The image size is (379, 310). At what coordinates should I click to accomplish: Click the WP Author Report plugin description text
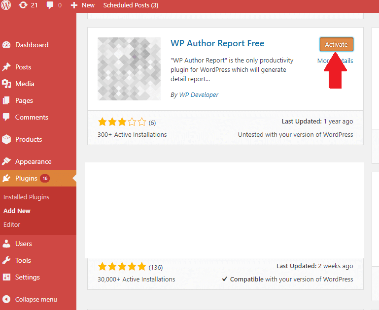click(232, 69)
